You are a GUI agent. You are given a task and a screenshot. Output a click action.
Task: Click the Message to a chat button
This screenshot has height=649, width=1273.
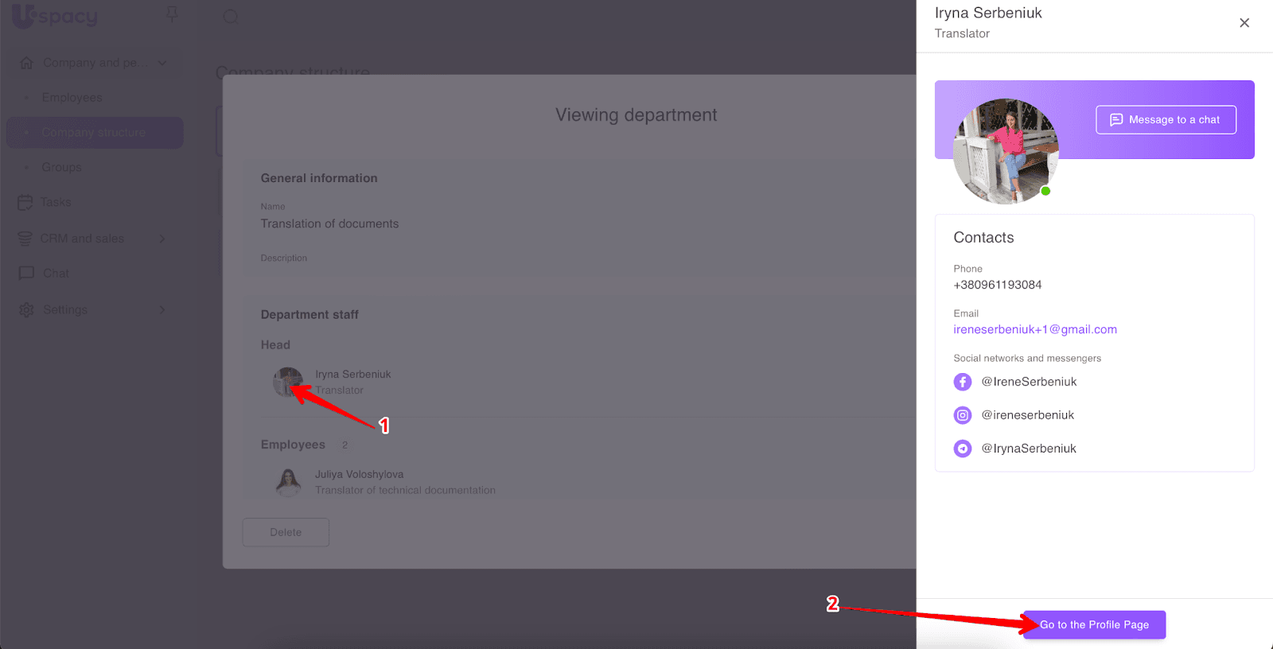[x=1166, y=120]
